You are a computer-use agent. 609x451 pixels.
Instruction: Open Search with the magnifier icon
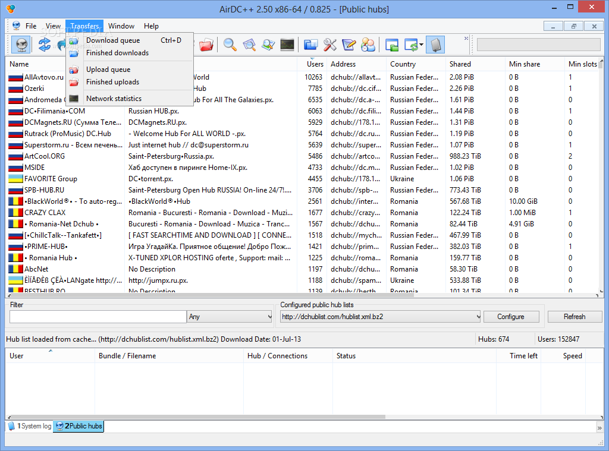(x=230, y=45)
